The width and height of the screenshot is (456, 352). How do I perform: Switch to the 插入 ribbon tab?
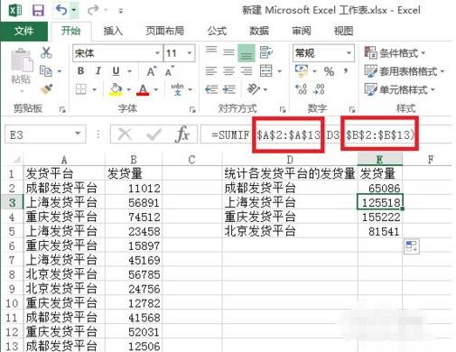coord(113,31)
